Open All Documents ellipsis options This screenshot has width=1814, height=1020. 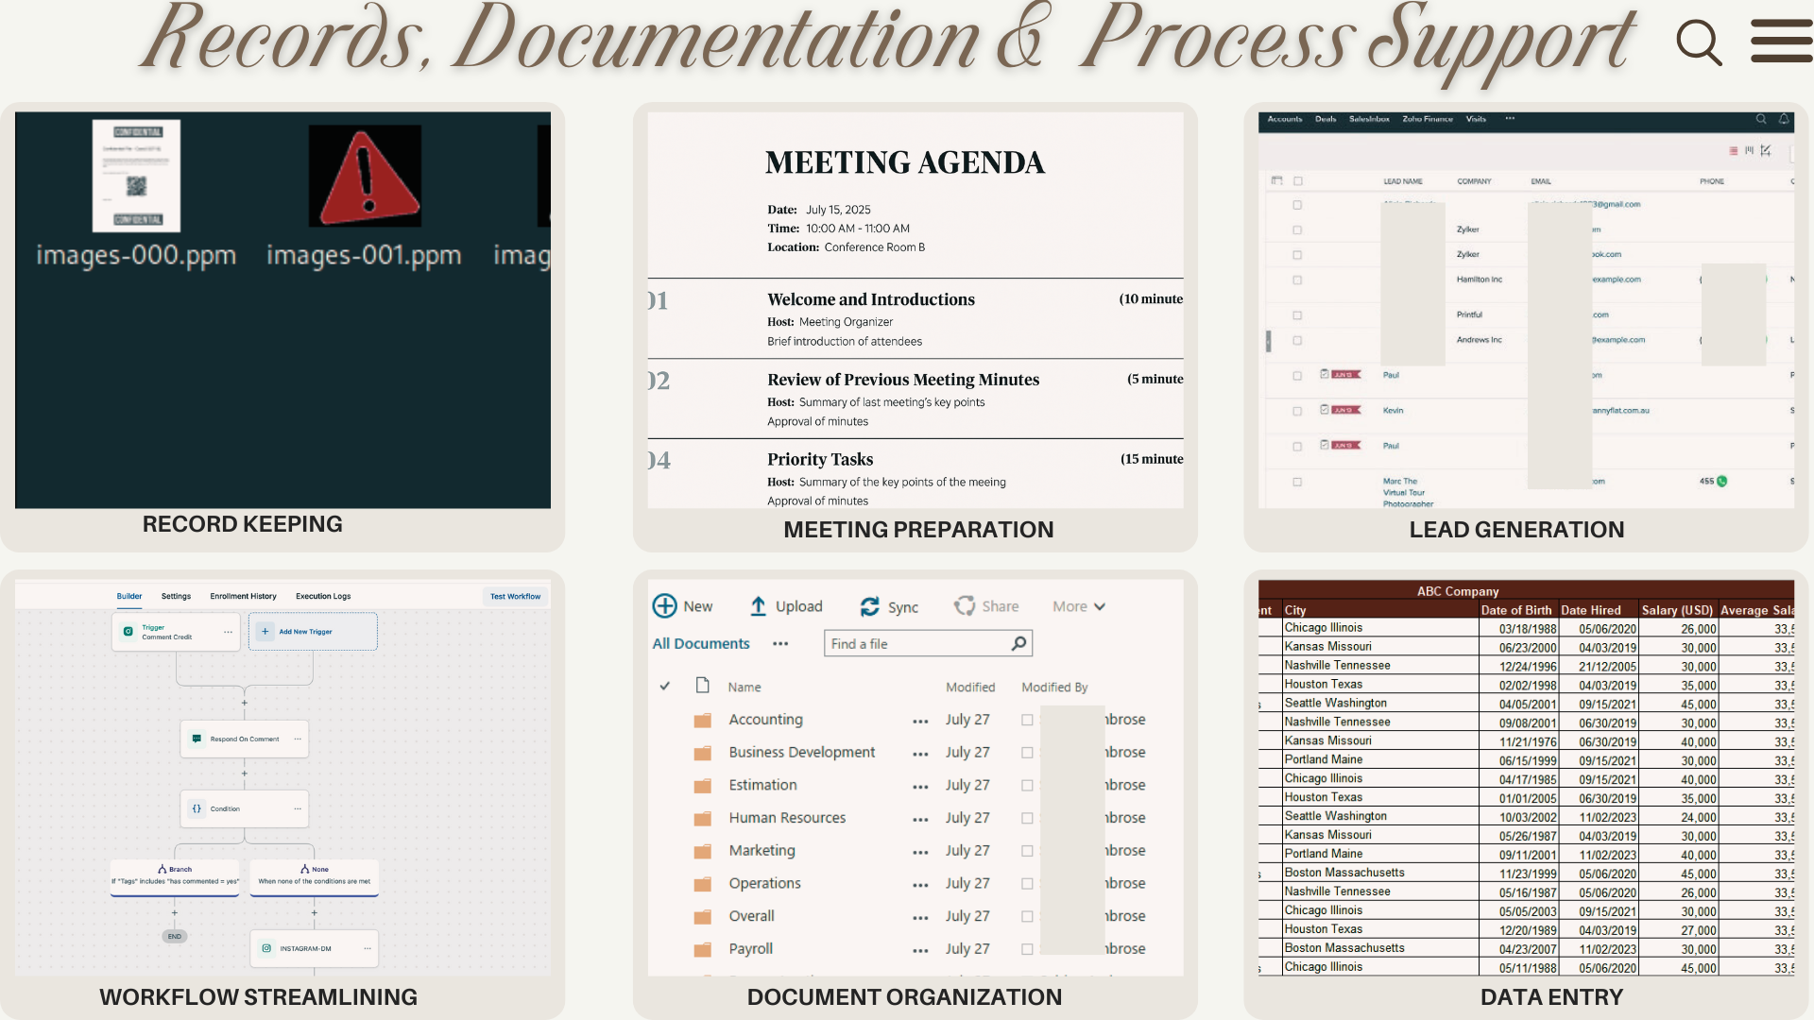point(780,644)
